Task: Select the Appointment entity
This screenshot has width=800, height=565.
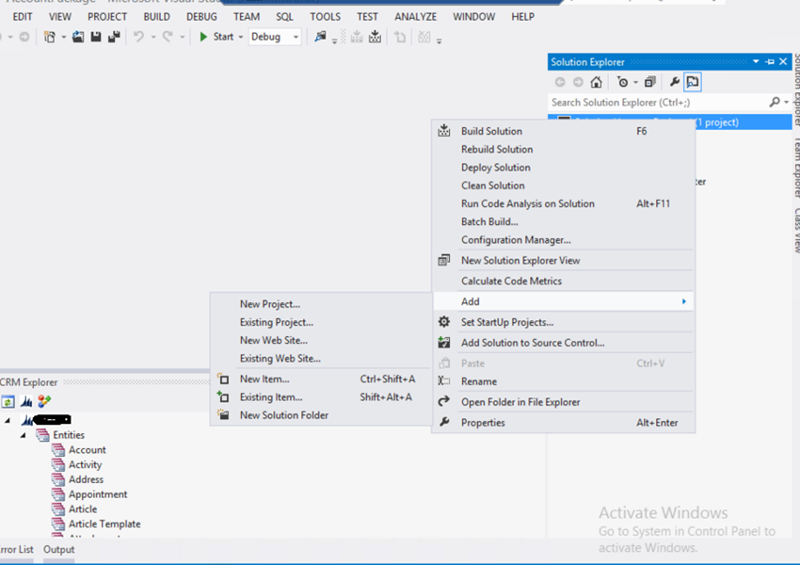Action: tap(98, 494)
